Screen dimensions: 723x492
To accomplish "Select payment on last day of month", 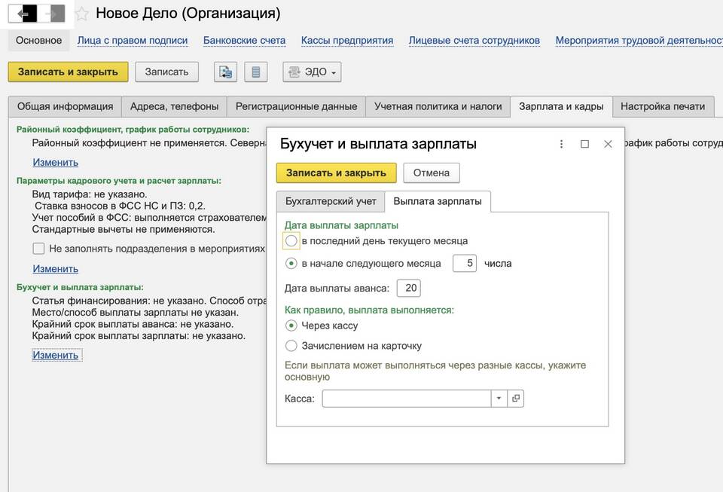I will (x=291, y=241).
